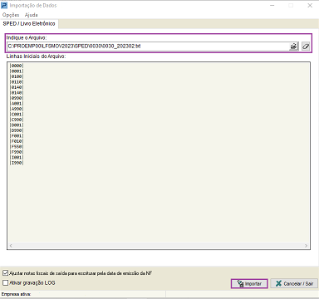Select the |D990| line
The width and height of the screenshot is (319, 299).
[x=17, y=130]
